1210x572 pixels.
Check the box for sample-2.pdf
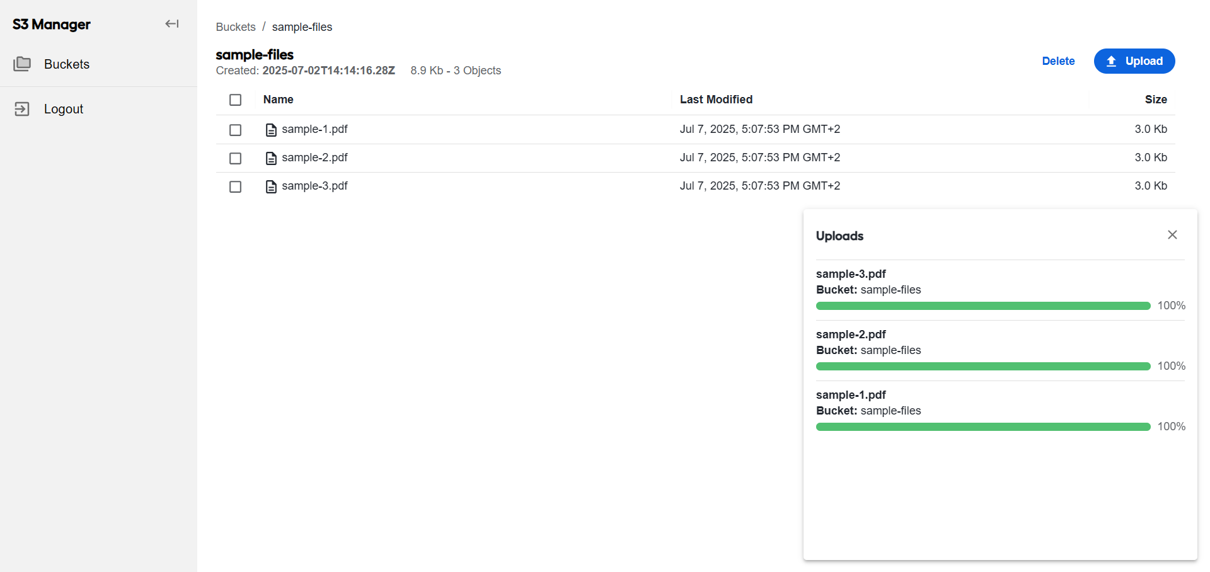(235, 158)
